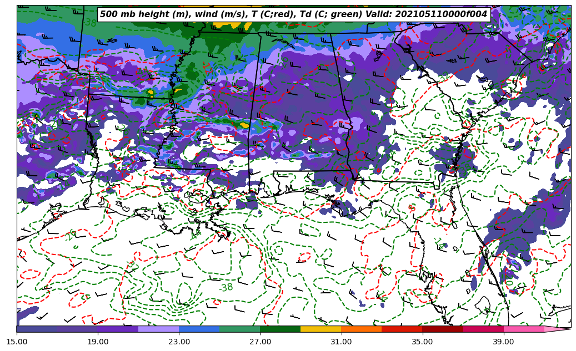This screenshot has height=351, width=576.
Task: Choose the crimson colorbar segment
Action: pos(483,329)
